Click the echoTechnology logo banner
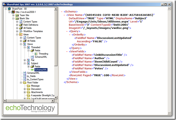This screenshot has height=120, width=176. [30, 109]
